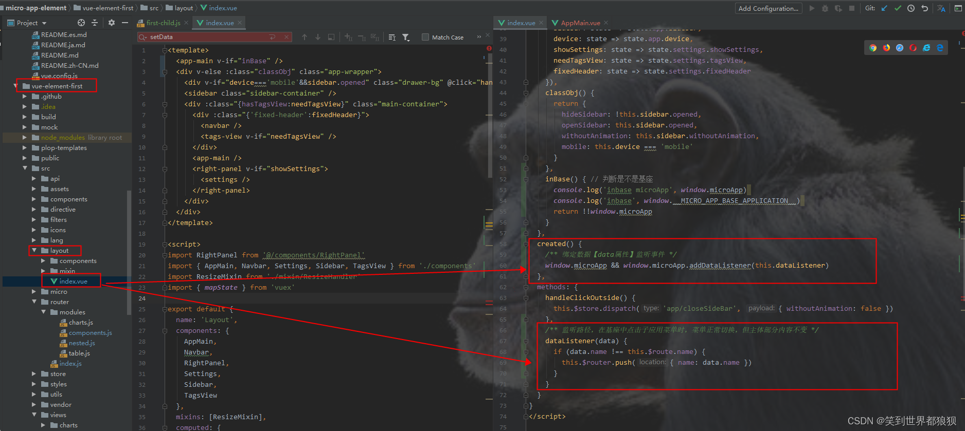This screenshot has height=431, width=965.
Task: Show Git history using the clock icon
Action: (x=911, y=8)
